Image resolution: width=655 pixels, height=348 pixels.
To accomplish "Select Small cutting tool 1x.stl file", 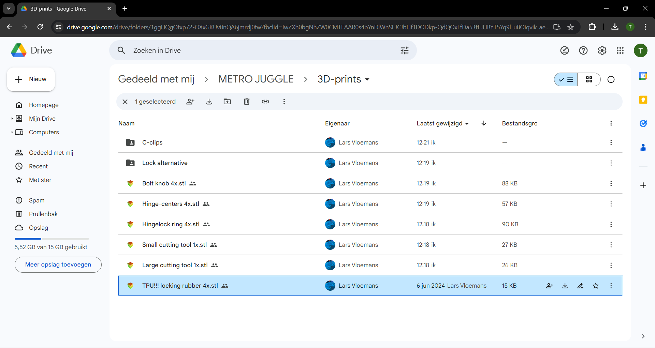I will pyautogui.click(x=370, y=245).
